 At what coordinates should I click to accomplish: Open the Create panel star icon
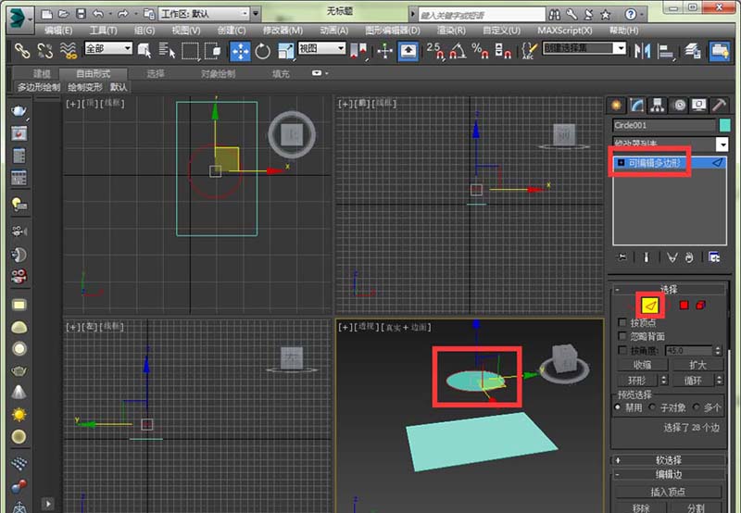pyautogui.click(x=618, y=105)
